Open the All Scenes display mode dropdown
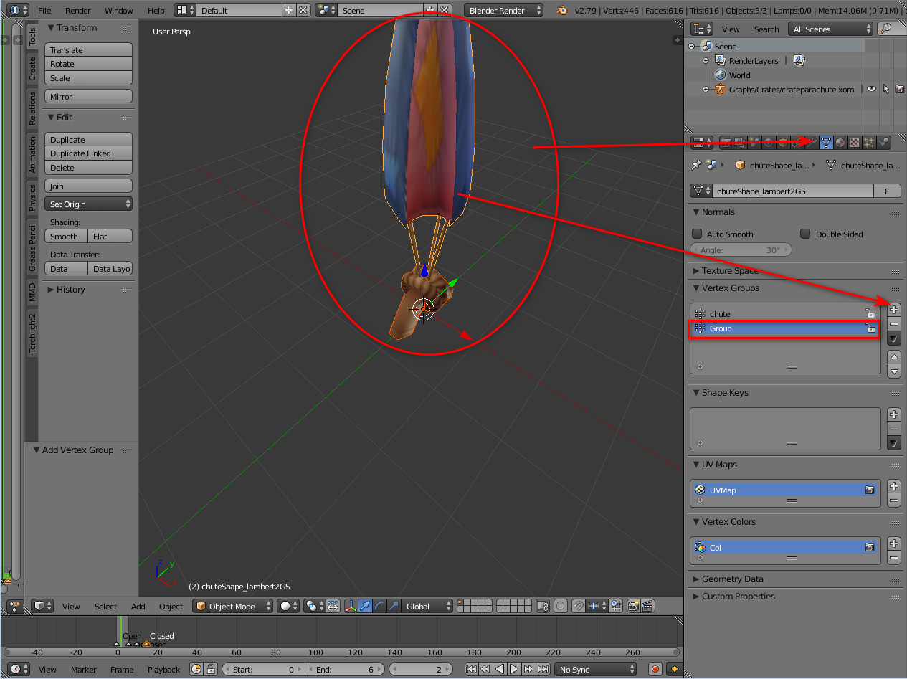 pyautogui.click(x=830, y=29)
